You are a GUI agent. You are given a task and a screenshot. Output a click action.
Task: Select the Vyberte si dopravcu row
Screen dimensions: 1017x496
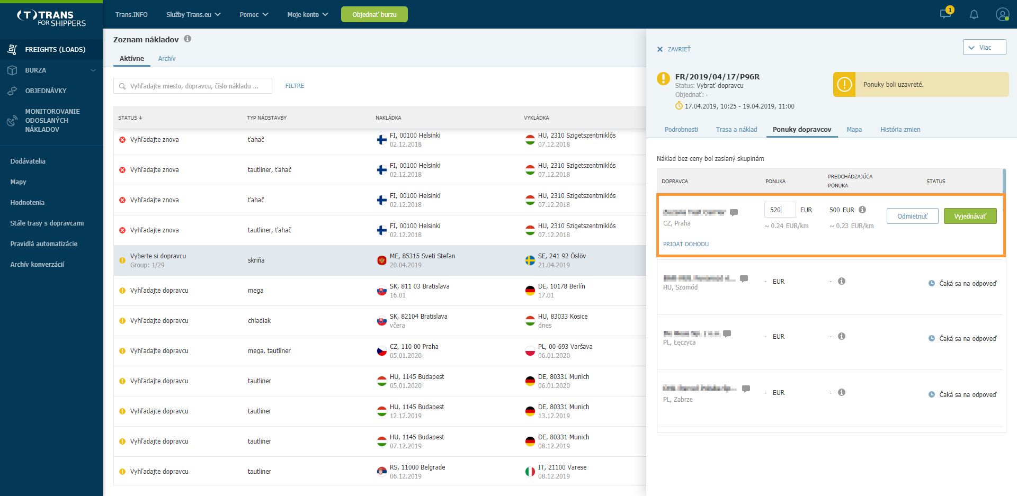[x=380, y=260]
